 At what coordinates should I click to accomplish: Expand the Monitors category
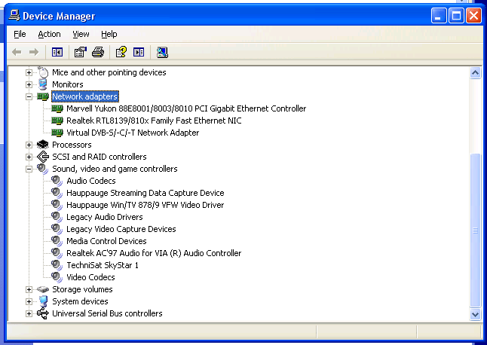tap(29, 84)
